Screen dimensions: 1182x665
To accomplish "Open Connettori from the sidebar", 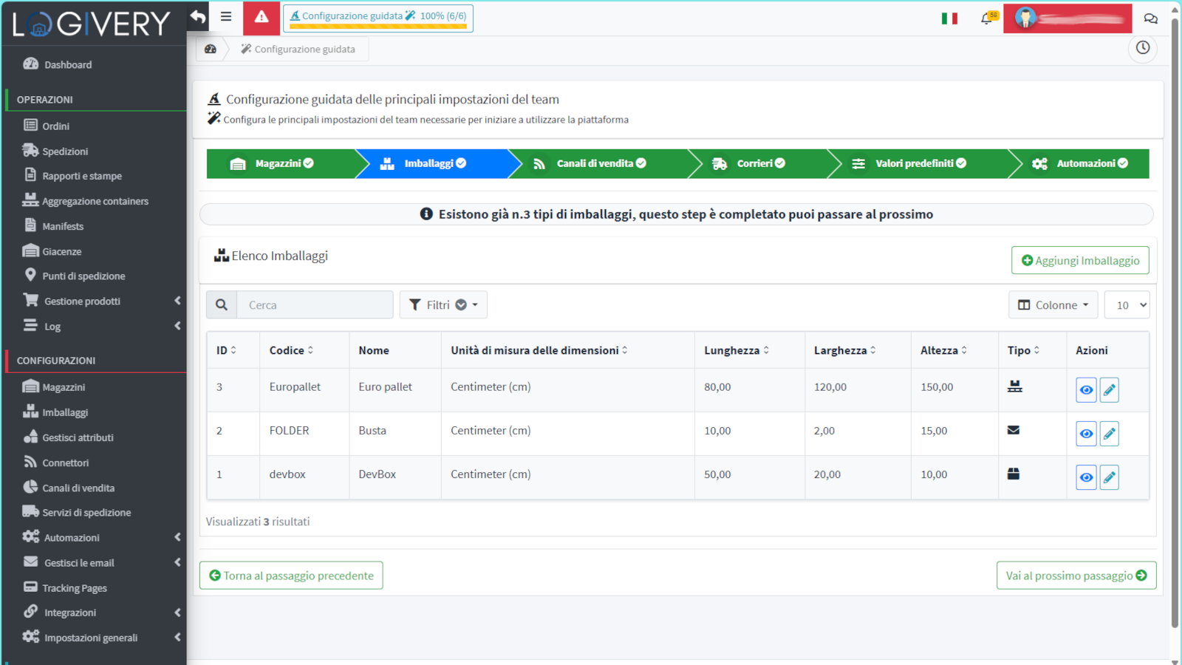I will [x=65, y=462].
